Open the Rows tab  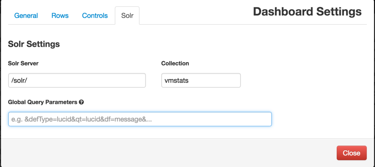tap(60, 15)
